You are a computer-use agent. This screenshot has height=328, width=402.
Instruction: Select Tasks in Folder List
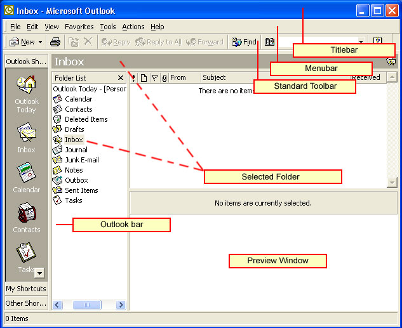click(x=67, y=200)
